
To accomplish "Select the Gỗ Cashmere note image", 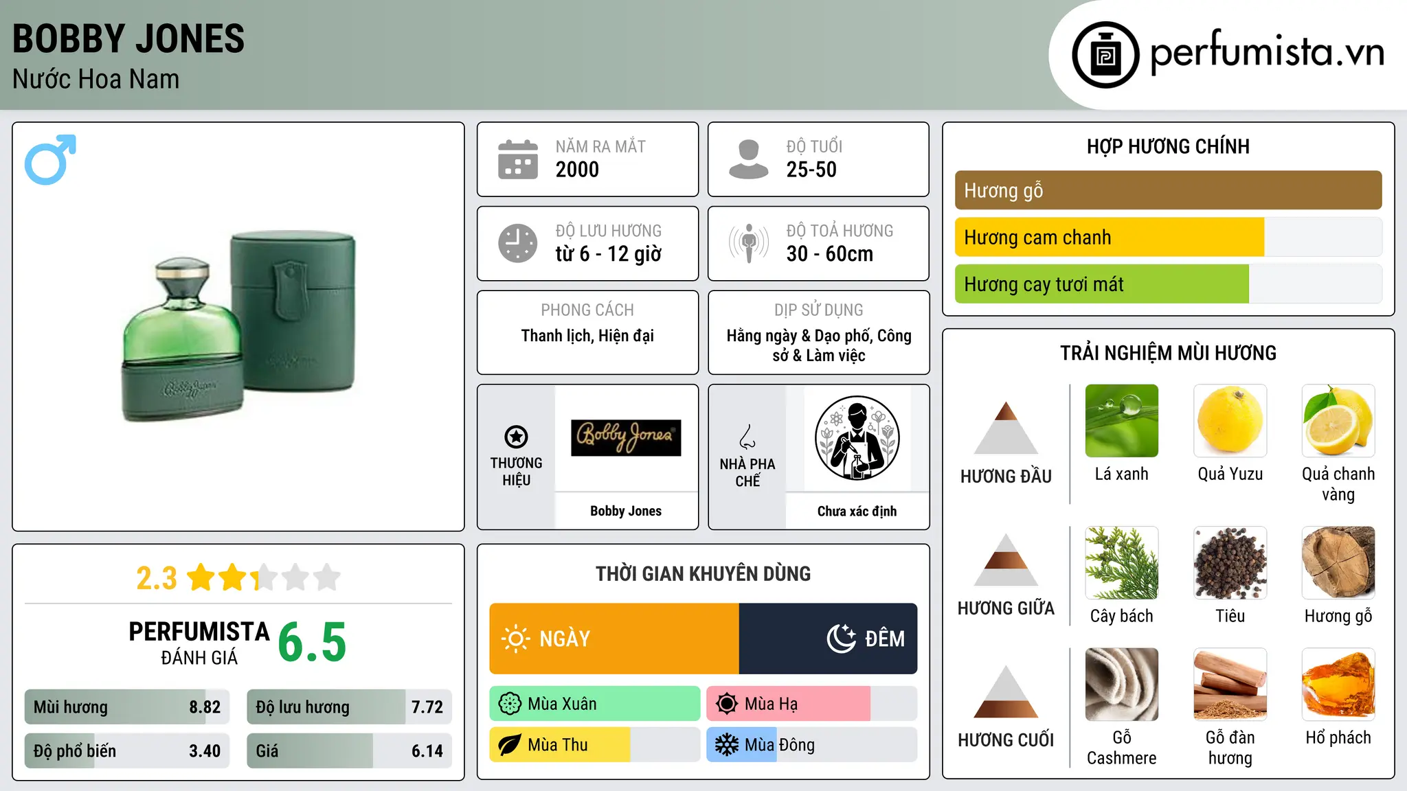I will (x=1122, y=685).
